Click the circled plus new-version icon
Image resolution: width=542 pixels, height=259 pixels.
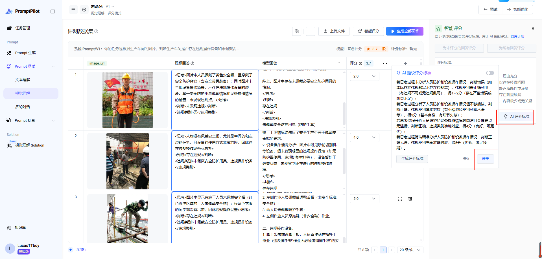[x=84, y=10]
